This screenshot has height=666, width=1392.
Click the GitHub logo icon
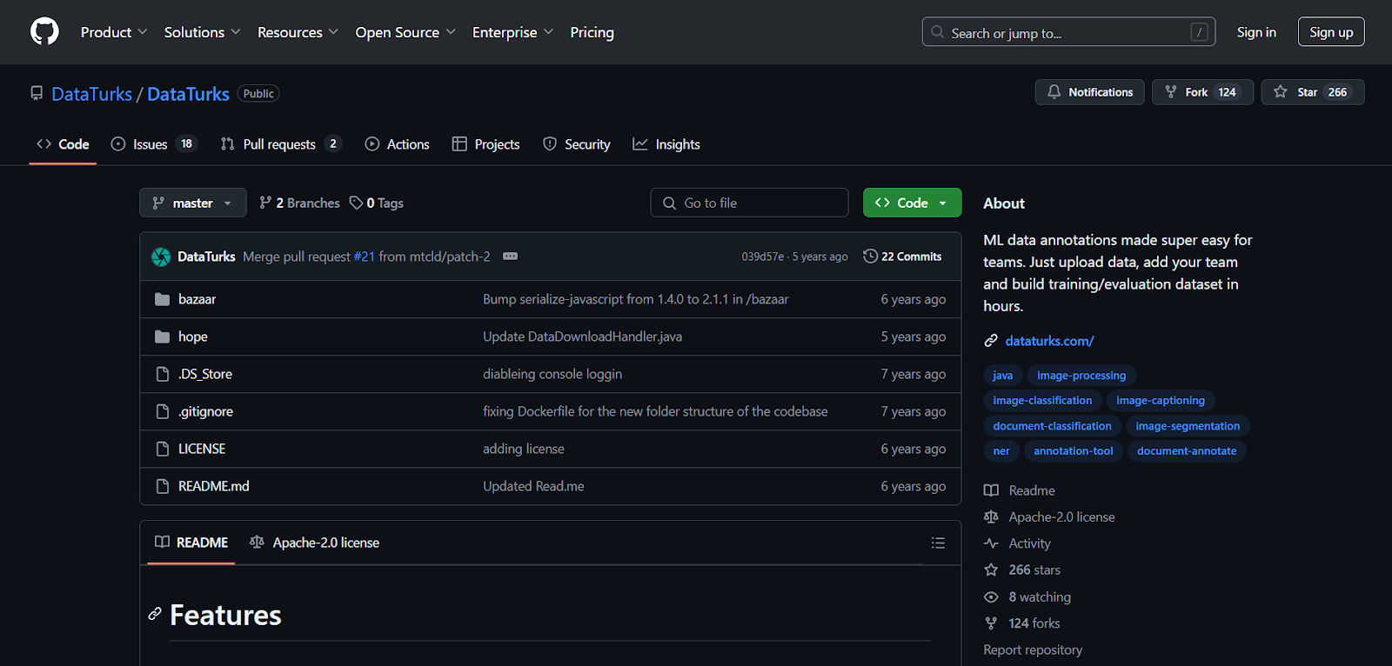pos(44,32)
